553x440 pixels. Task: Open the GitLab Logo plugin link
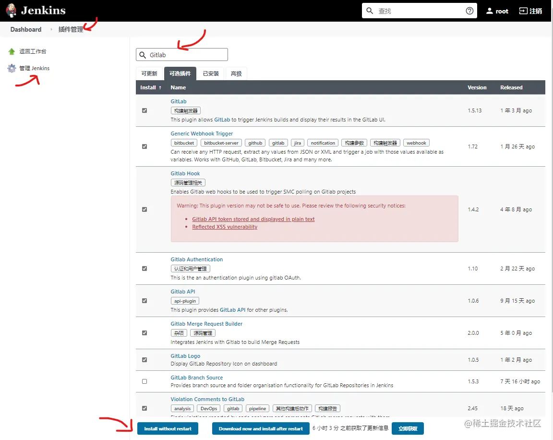185,356
